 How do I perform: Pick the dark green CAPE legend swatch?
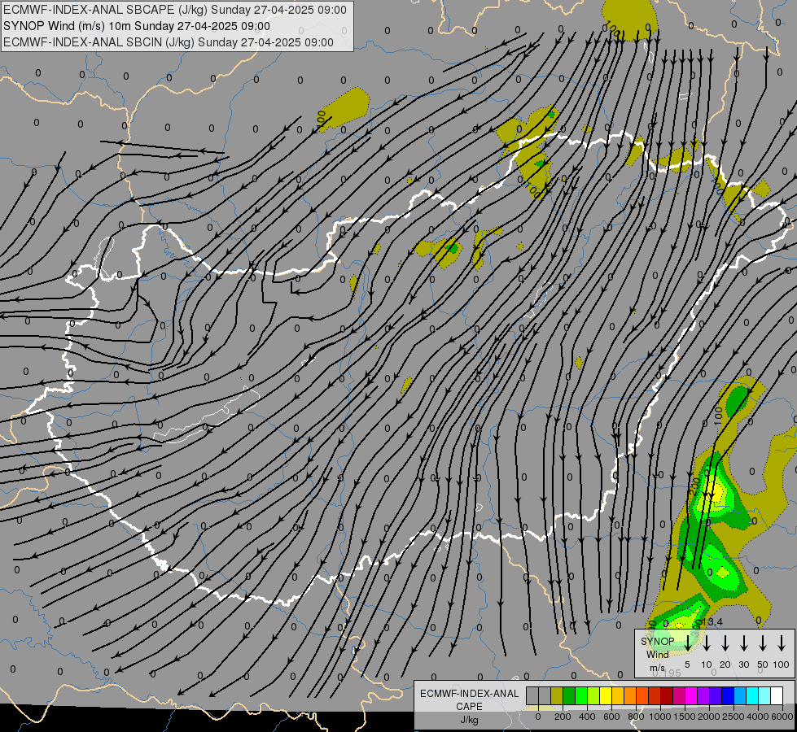tap(569, 695)
